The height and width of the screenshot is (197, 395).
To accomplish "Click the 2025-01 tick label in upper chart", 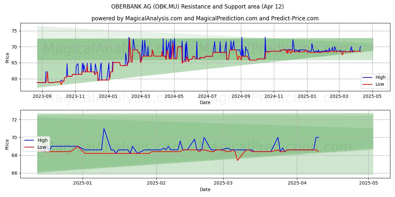I will (x=307, y=96).
